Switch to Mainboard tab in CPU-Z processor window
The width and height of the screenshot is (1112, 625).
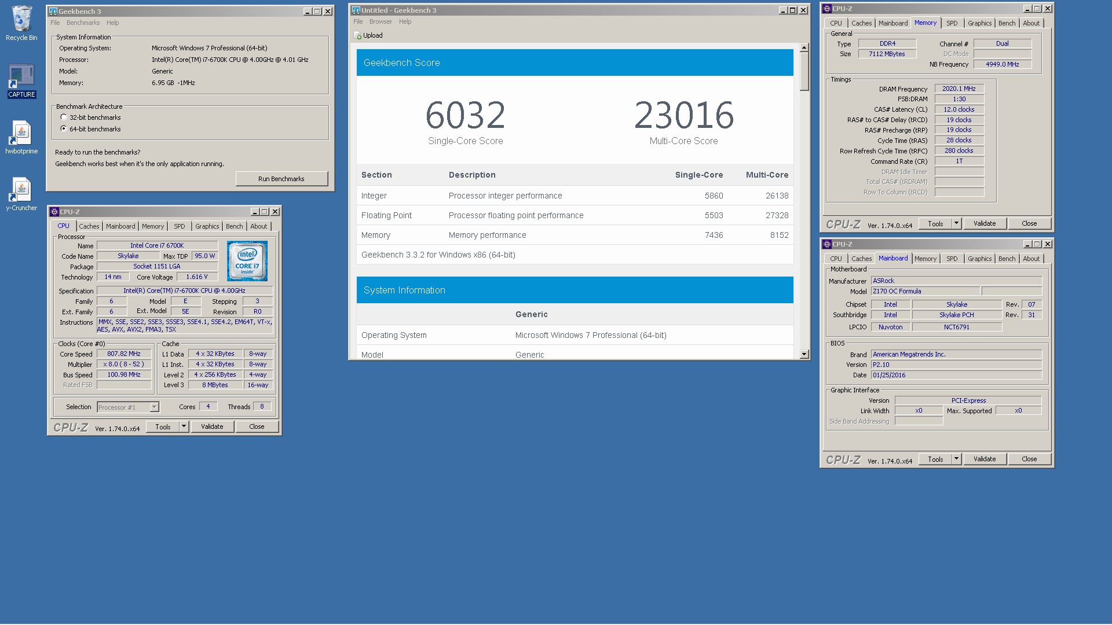pyautogui.click(x=120, y=226)
